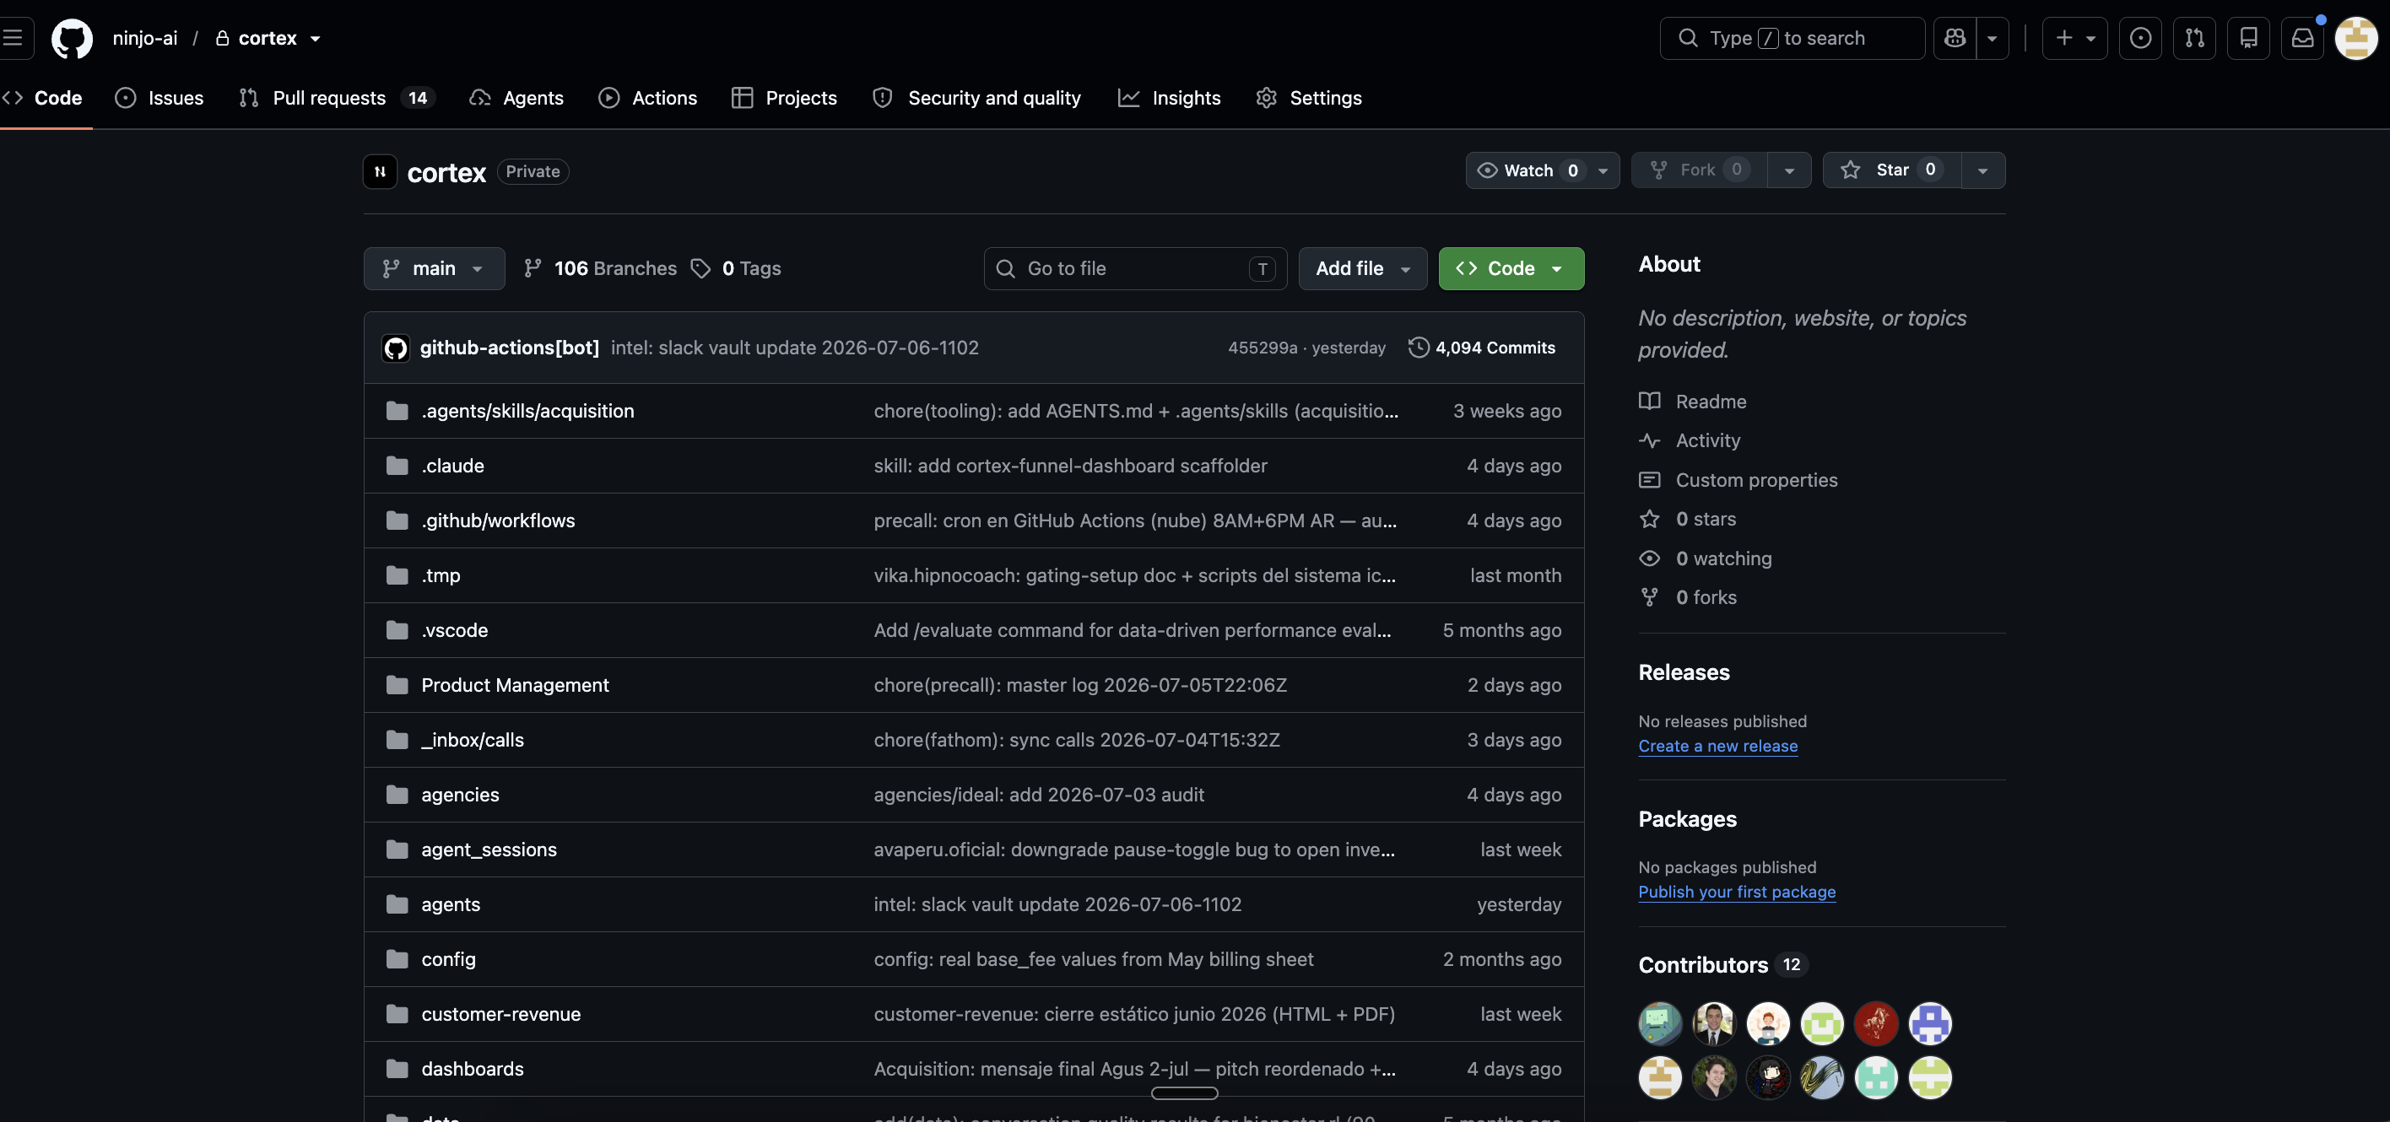Screen dimensions: 2390x1122
Task: Star the cortex repository
Action: coord(1892,170)
